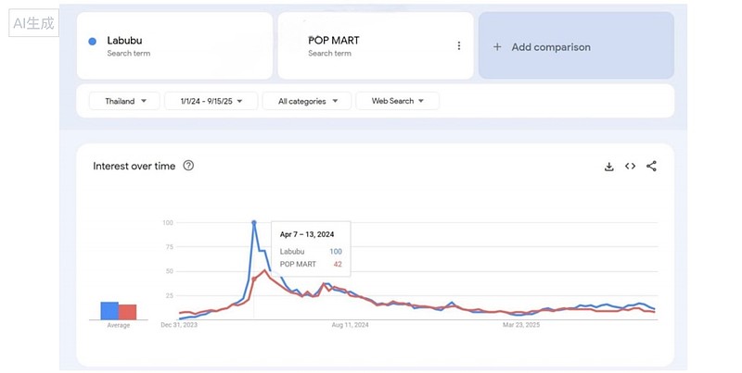Open the All categories dropdown

(306, 101)
